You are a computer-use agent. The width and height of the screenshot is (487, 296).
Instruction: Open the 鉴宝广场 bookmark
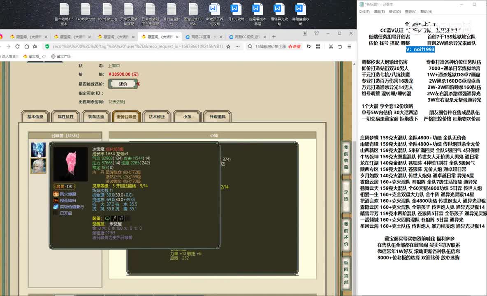point(61,56)
